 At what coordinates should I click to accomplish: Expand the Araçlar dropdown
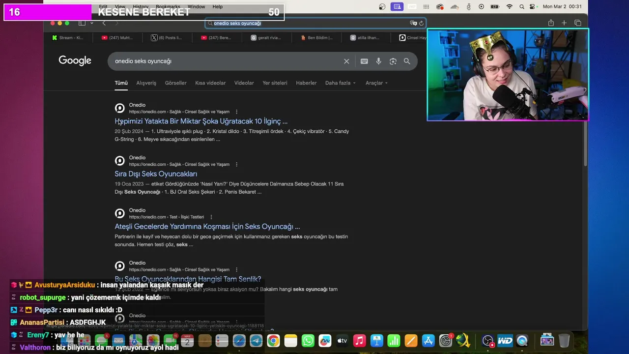[376, 83]
